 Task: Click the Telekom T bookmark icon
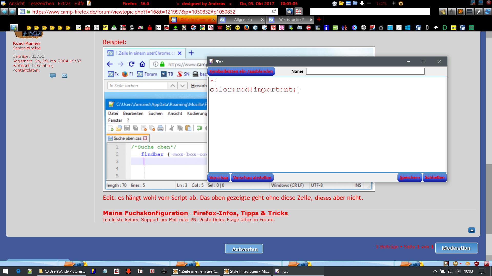[282, 28]
